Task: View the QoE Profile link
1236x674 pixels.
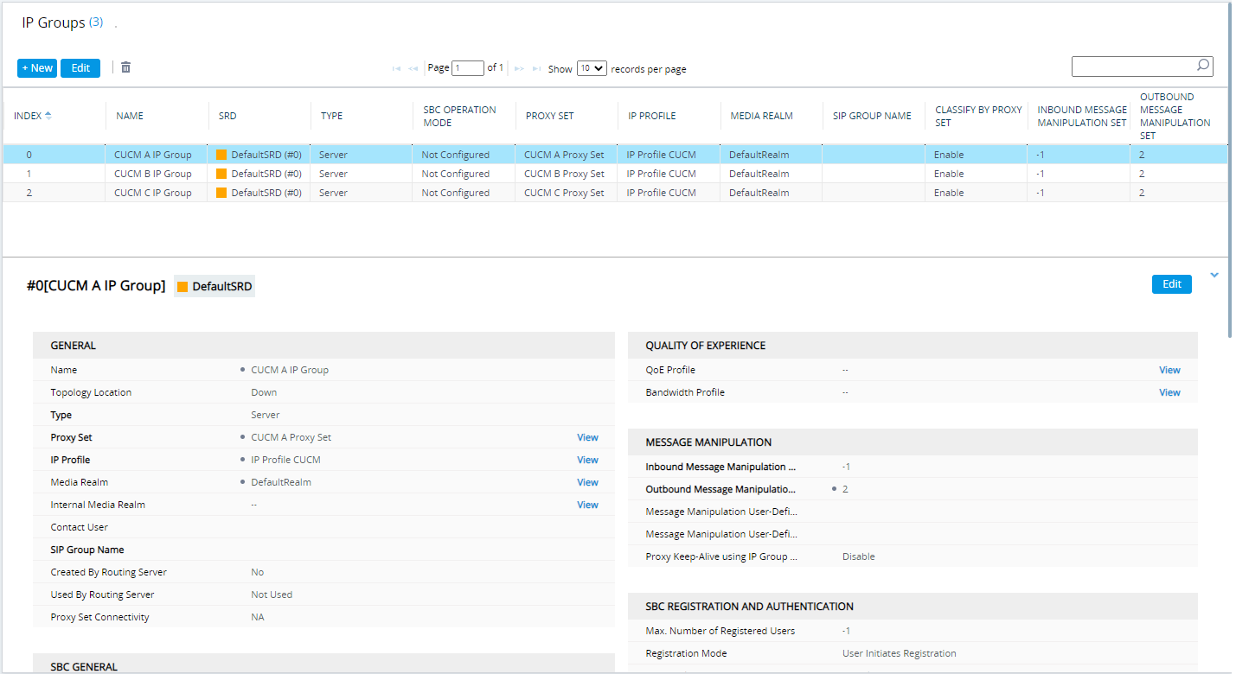Action: [1169, 370]
